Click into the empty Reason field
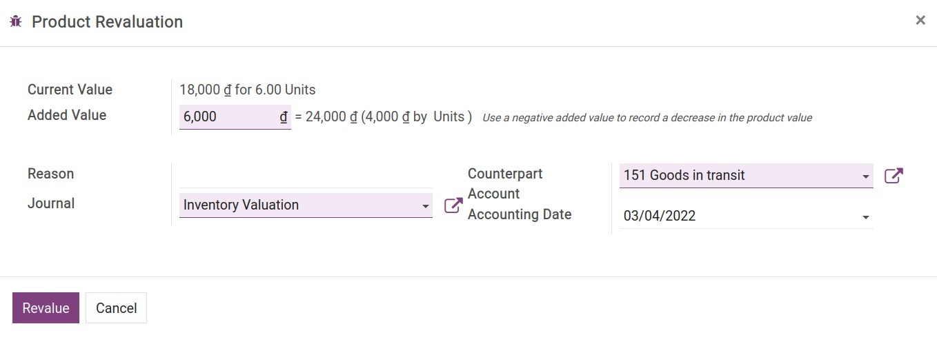The height and width of the screenshot is (344, 937). (306, 175)
